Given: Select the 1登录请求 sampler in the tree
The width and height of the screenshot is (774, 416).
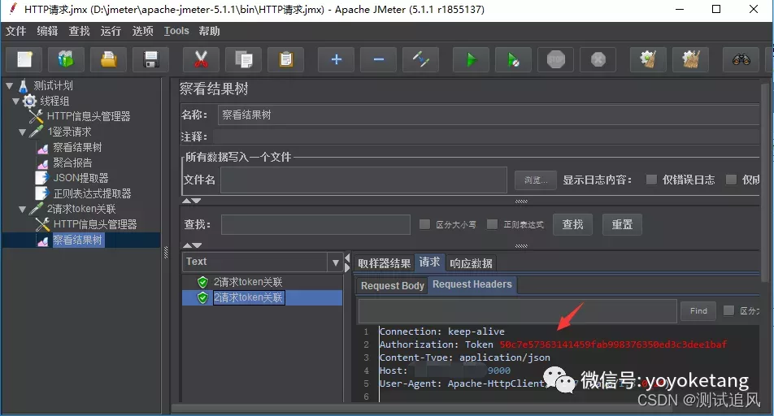Looking at the screenshot, I should [x=69, y=132].
